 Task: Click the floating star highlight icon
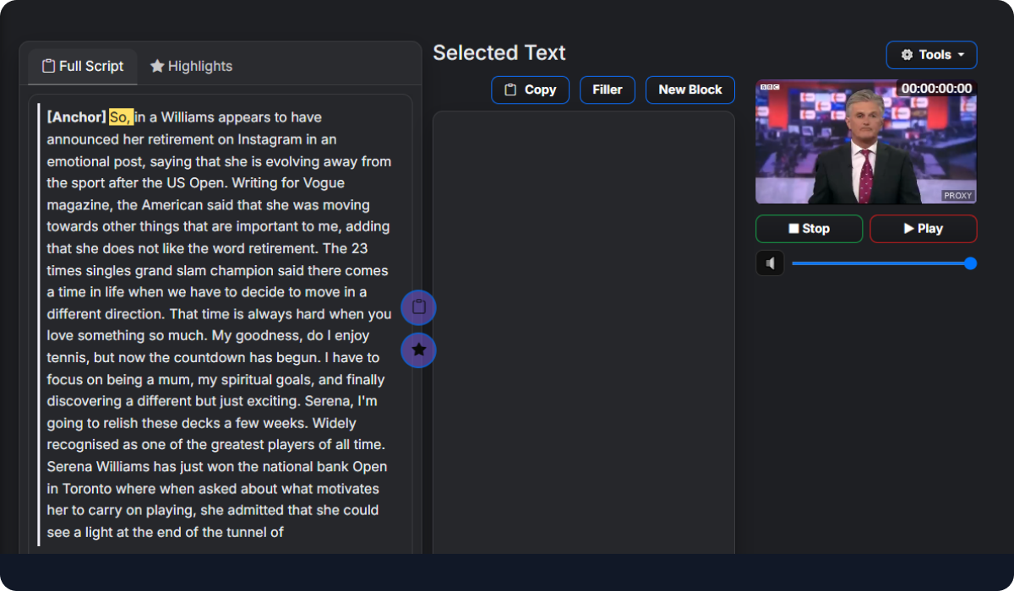tap(418, 350)
